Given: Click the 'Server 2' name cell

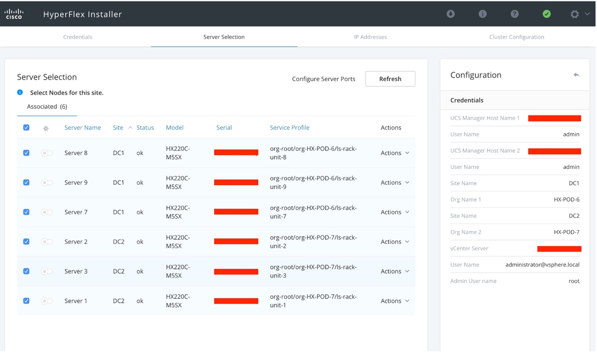Looking at the screenshot, I should (76, 241).
